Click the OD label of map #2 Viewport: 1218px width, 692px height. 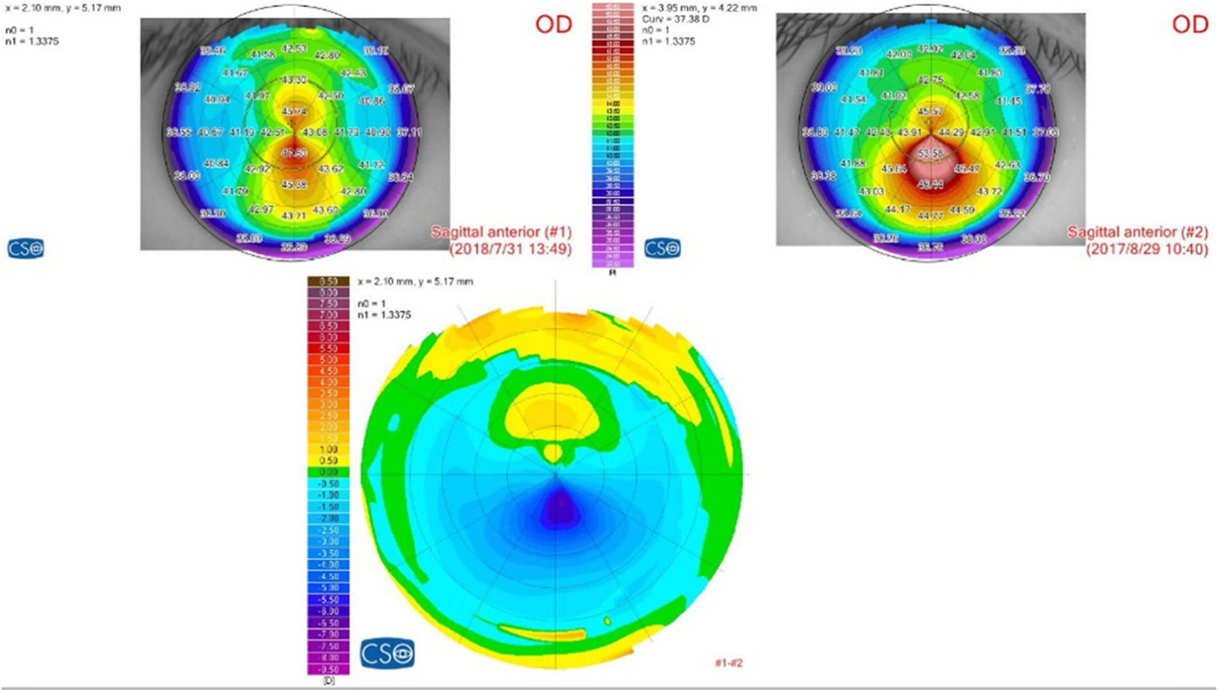point(1190,24)
